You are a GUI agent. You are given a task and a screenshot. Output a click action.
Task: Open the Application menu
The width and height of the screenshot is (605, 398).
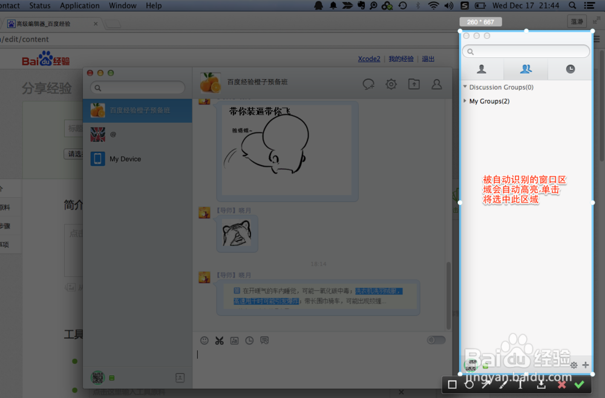[79, 5]
